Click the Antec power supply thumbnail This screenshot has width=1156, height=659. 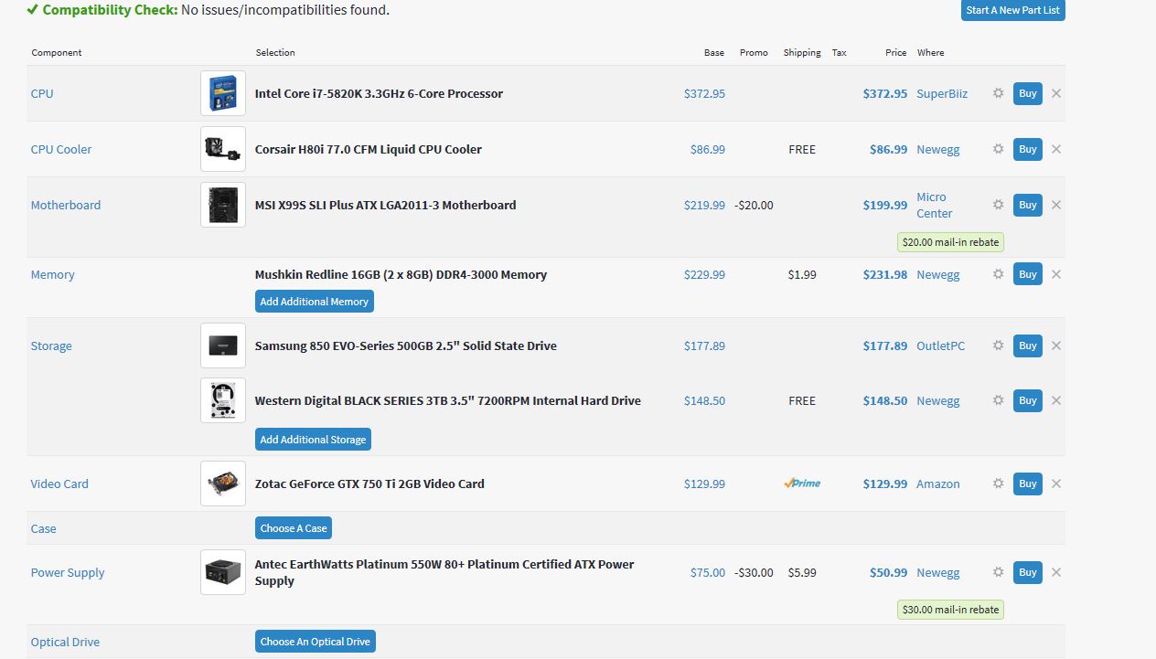click(223, 572)
